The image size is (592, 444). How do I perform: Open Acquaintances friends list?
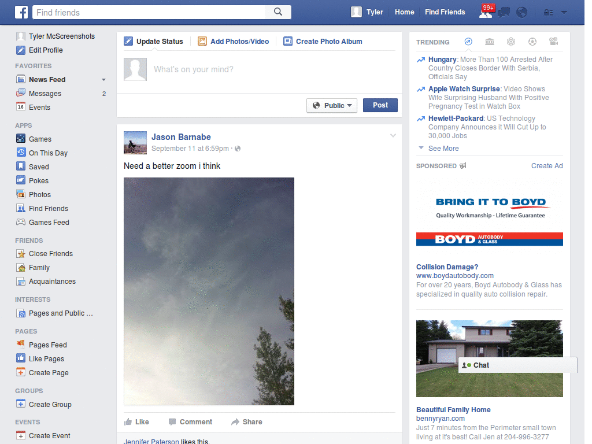(52, 282)
